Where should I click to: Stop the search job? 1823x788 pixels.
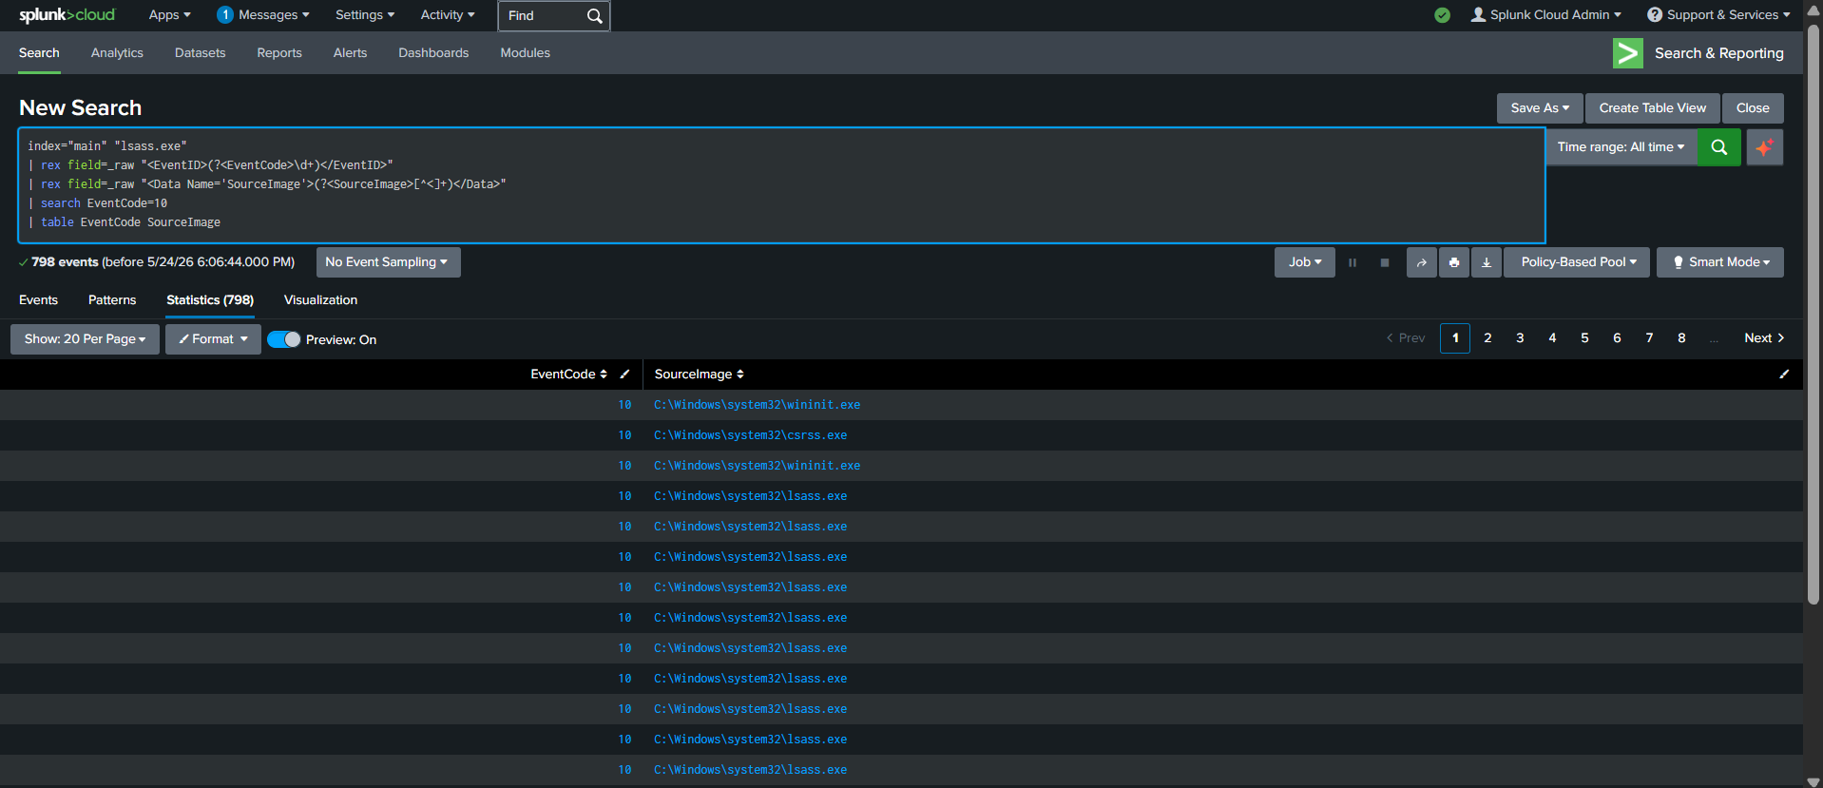click(x=1385, y=262)
